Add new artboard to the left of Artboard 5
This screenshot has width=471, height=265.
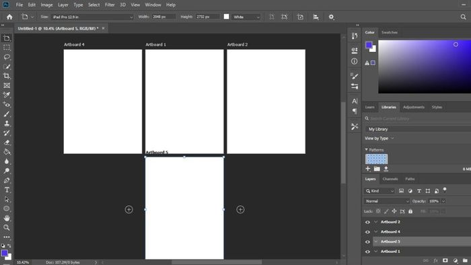(x=129, y=209)
